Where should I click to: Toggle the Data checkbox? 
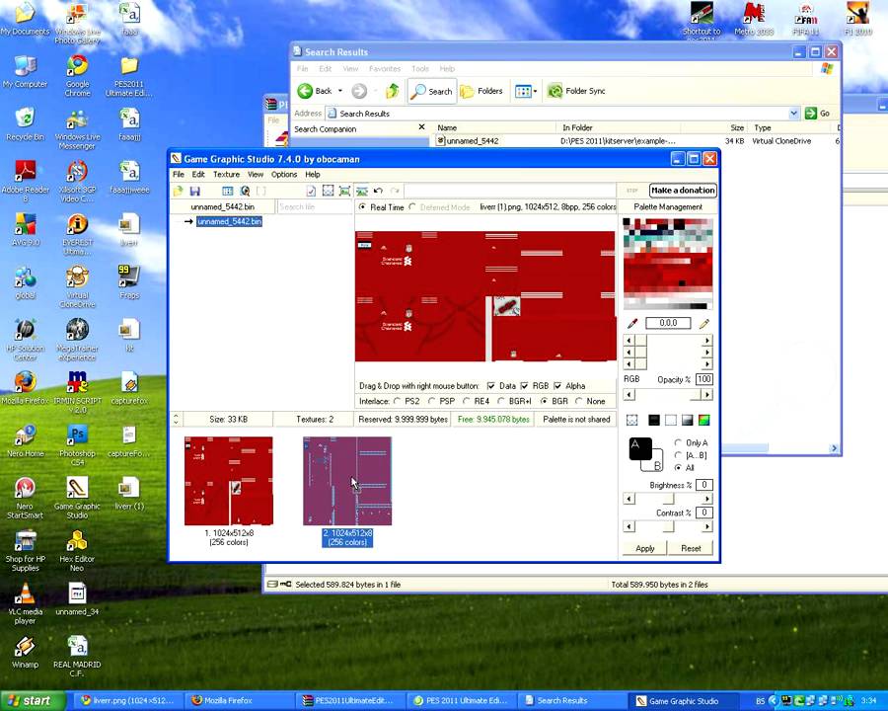coord(491,386)
